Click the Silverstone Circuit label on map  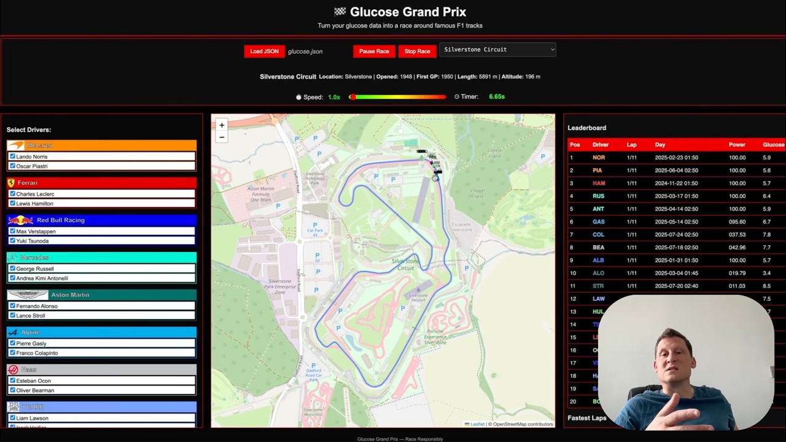click(x=405, y=265)
